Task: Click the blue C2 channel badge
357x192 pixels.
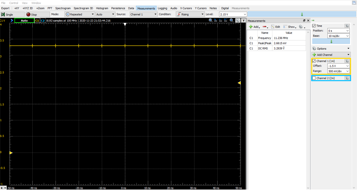Action: tap(43, 21)
